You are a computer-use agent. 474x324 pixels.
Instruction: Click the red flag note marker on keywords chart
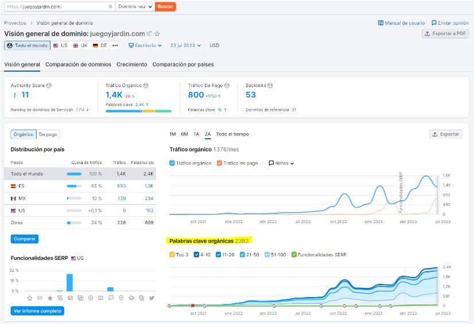[x=193, y=306]
